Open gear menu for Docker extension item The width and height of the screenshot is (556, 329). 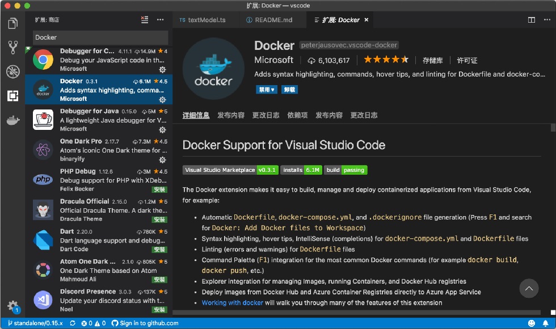(162, 100)
